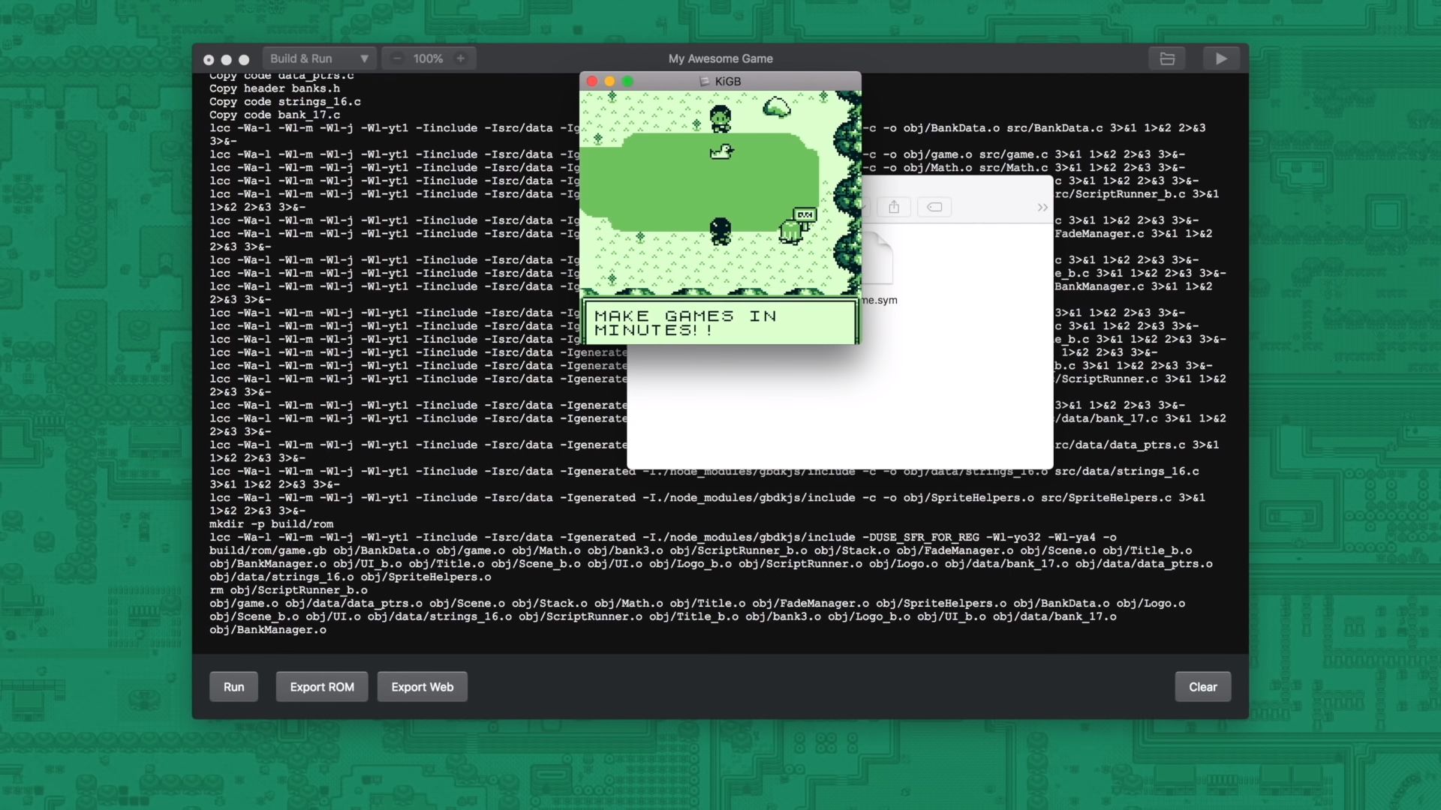Expand the Finder toolbar overflow chevrons
This screenshot has height=810, width=1441.
1042,208
